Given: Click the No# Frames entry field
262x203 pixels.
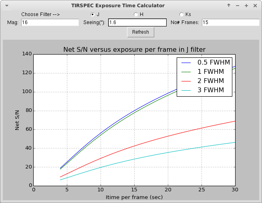Looking at the screenshot, I should pyautogui.click(x=231, y=22).
